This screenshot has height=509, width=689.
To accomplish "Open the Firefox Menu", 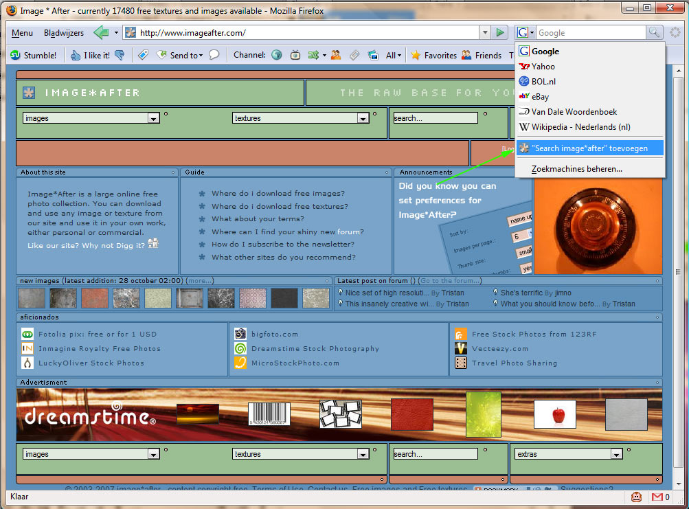I will [x=23, y=33].
